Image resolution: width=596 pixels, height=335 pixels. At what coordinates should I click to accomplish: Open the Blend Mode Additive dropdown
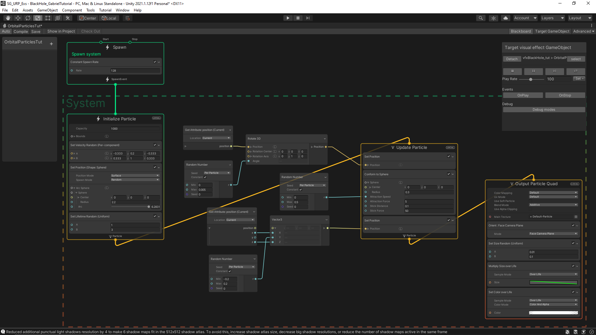(x=553, y=205)
